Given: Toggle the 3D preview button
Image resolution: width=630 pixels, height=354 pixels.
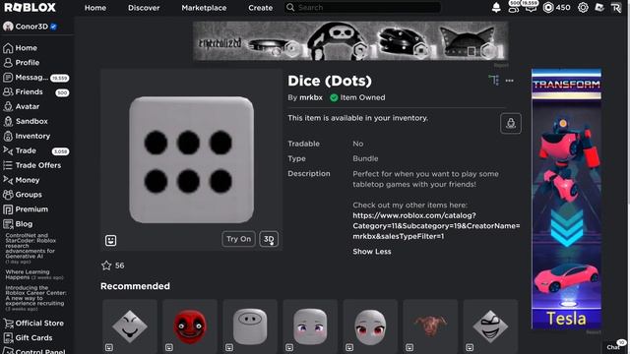Looking at the screenshot, I should click(x=269, y=239).
